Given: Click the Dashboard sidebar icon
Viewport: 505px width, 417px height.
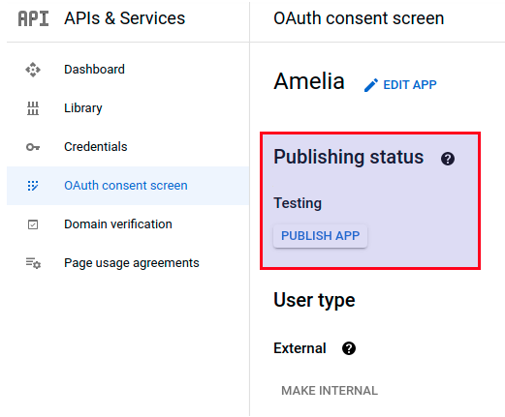Looking at the screenshot, I should click(x=33, y=70).
